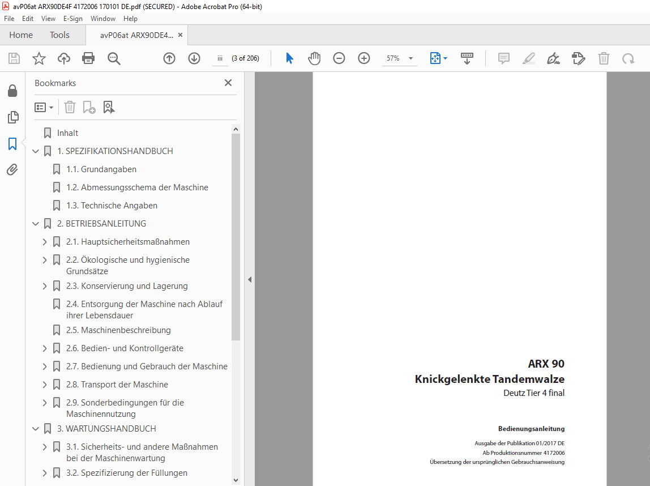Close the avP06at ARX90DE4 document tab
Image resolution: width=650 pixels, height=486 pixels.
[180, 35]
